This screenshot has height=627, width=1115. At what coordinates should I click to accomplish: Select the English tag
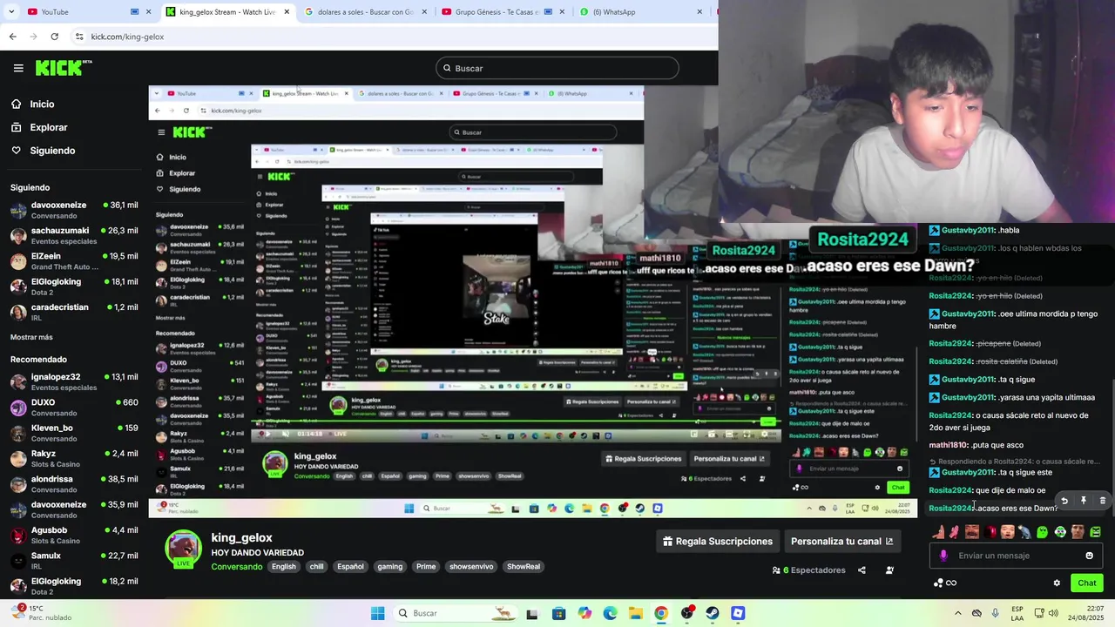pos(284,566)
